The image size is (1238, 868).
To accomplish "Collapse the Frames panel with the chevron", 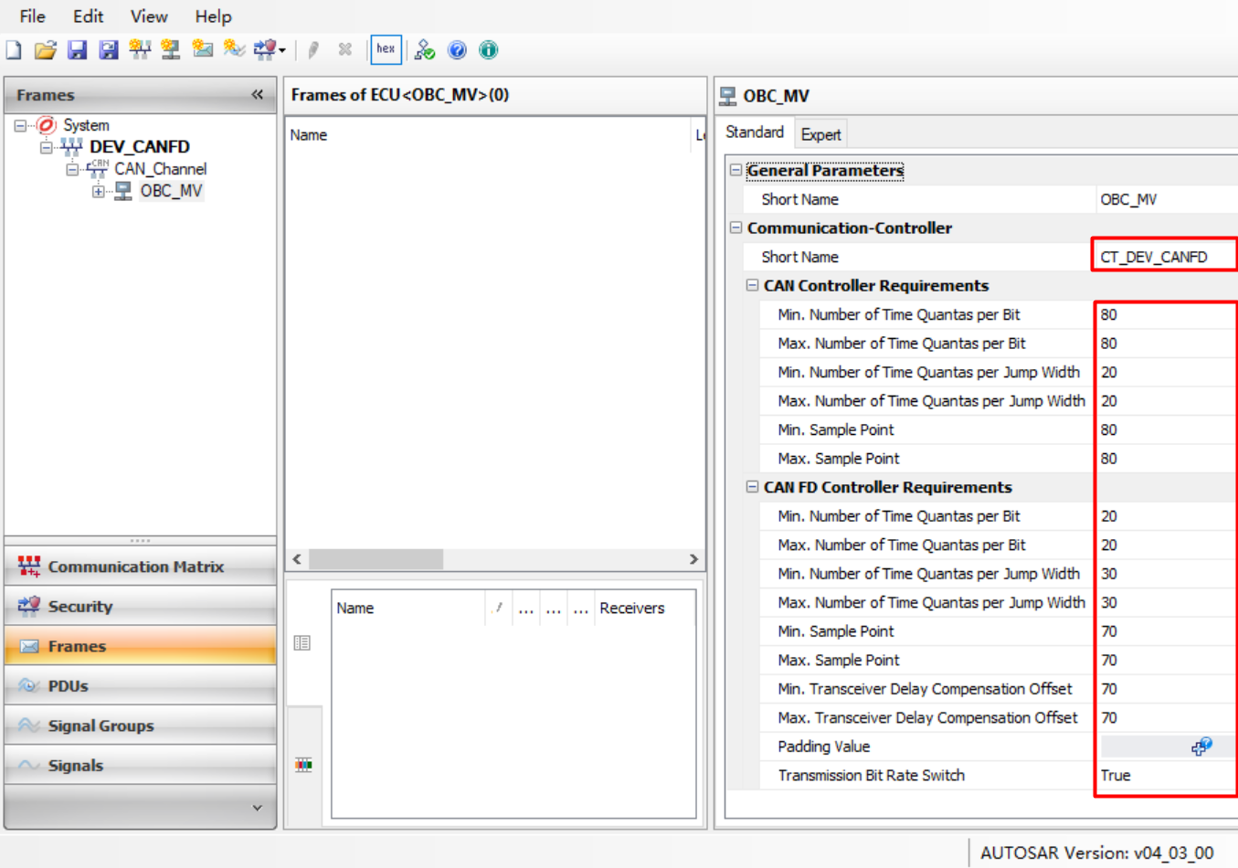I will coord(258,94).
